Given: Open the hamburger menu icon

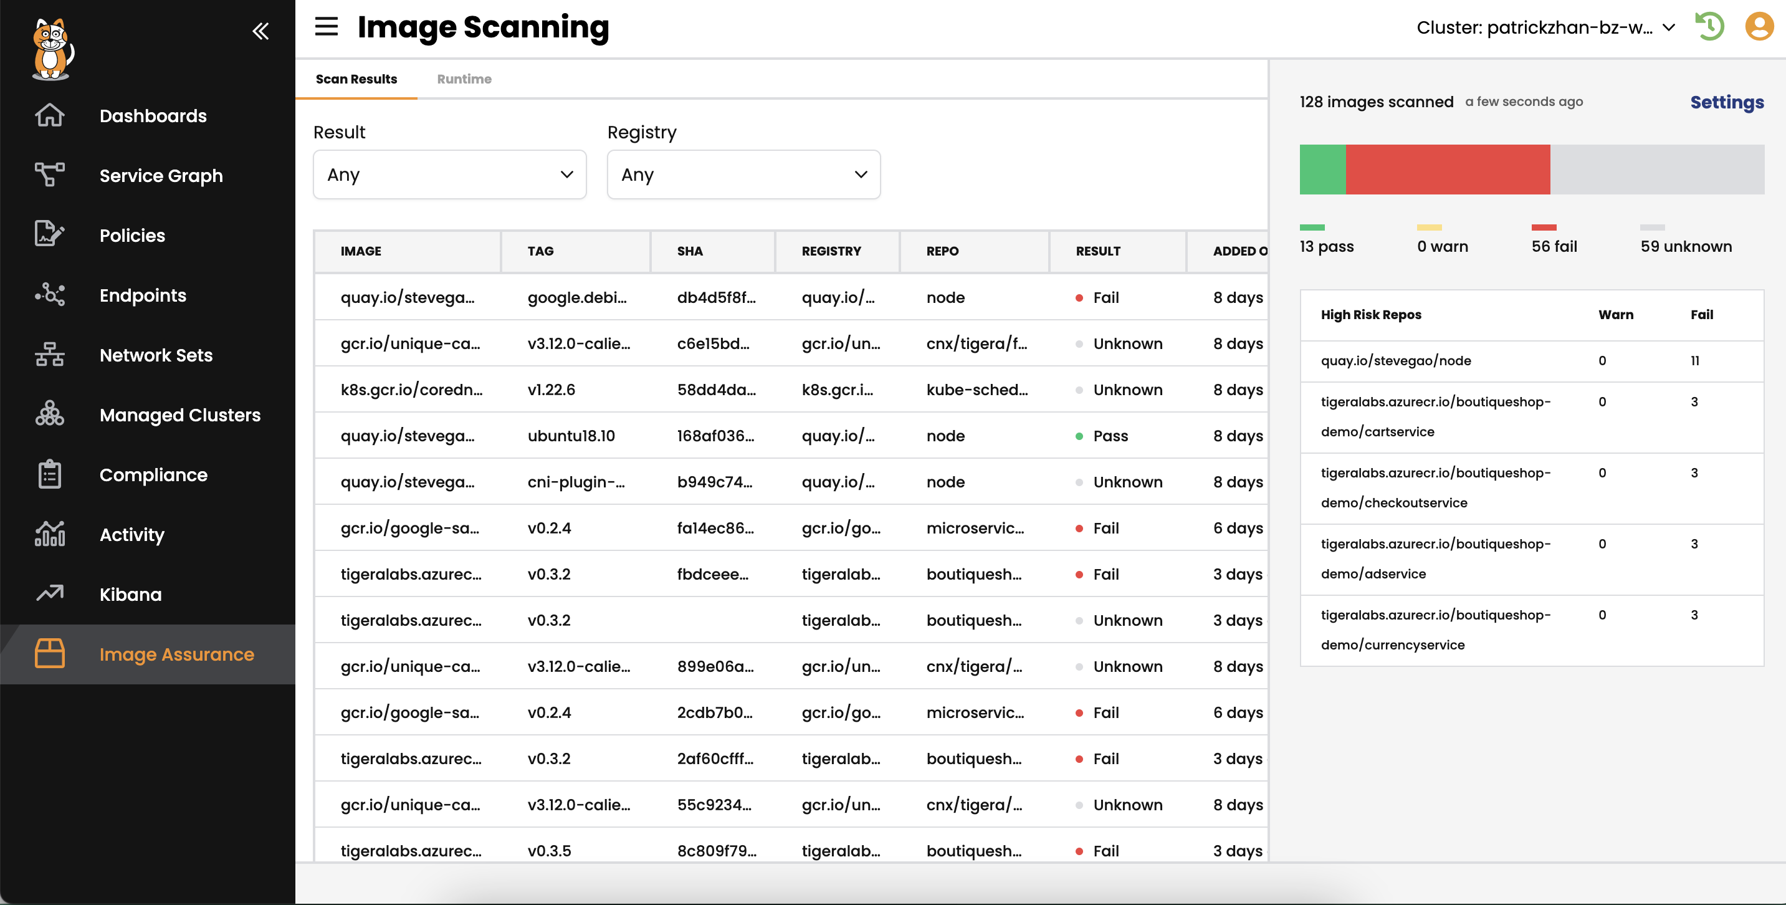Looking at the screenshot, I should (x=326, y=27).
